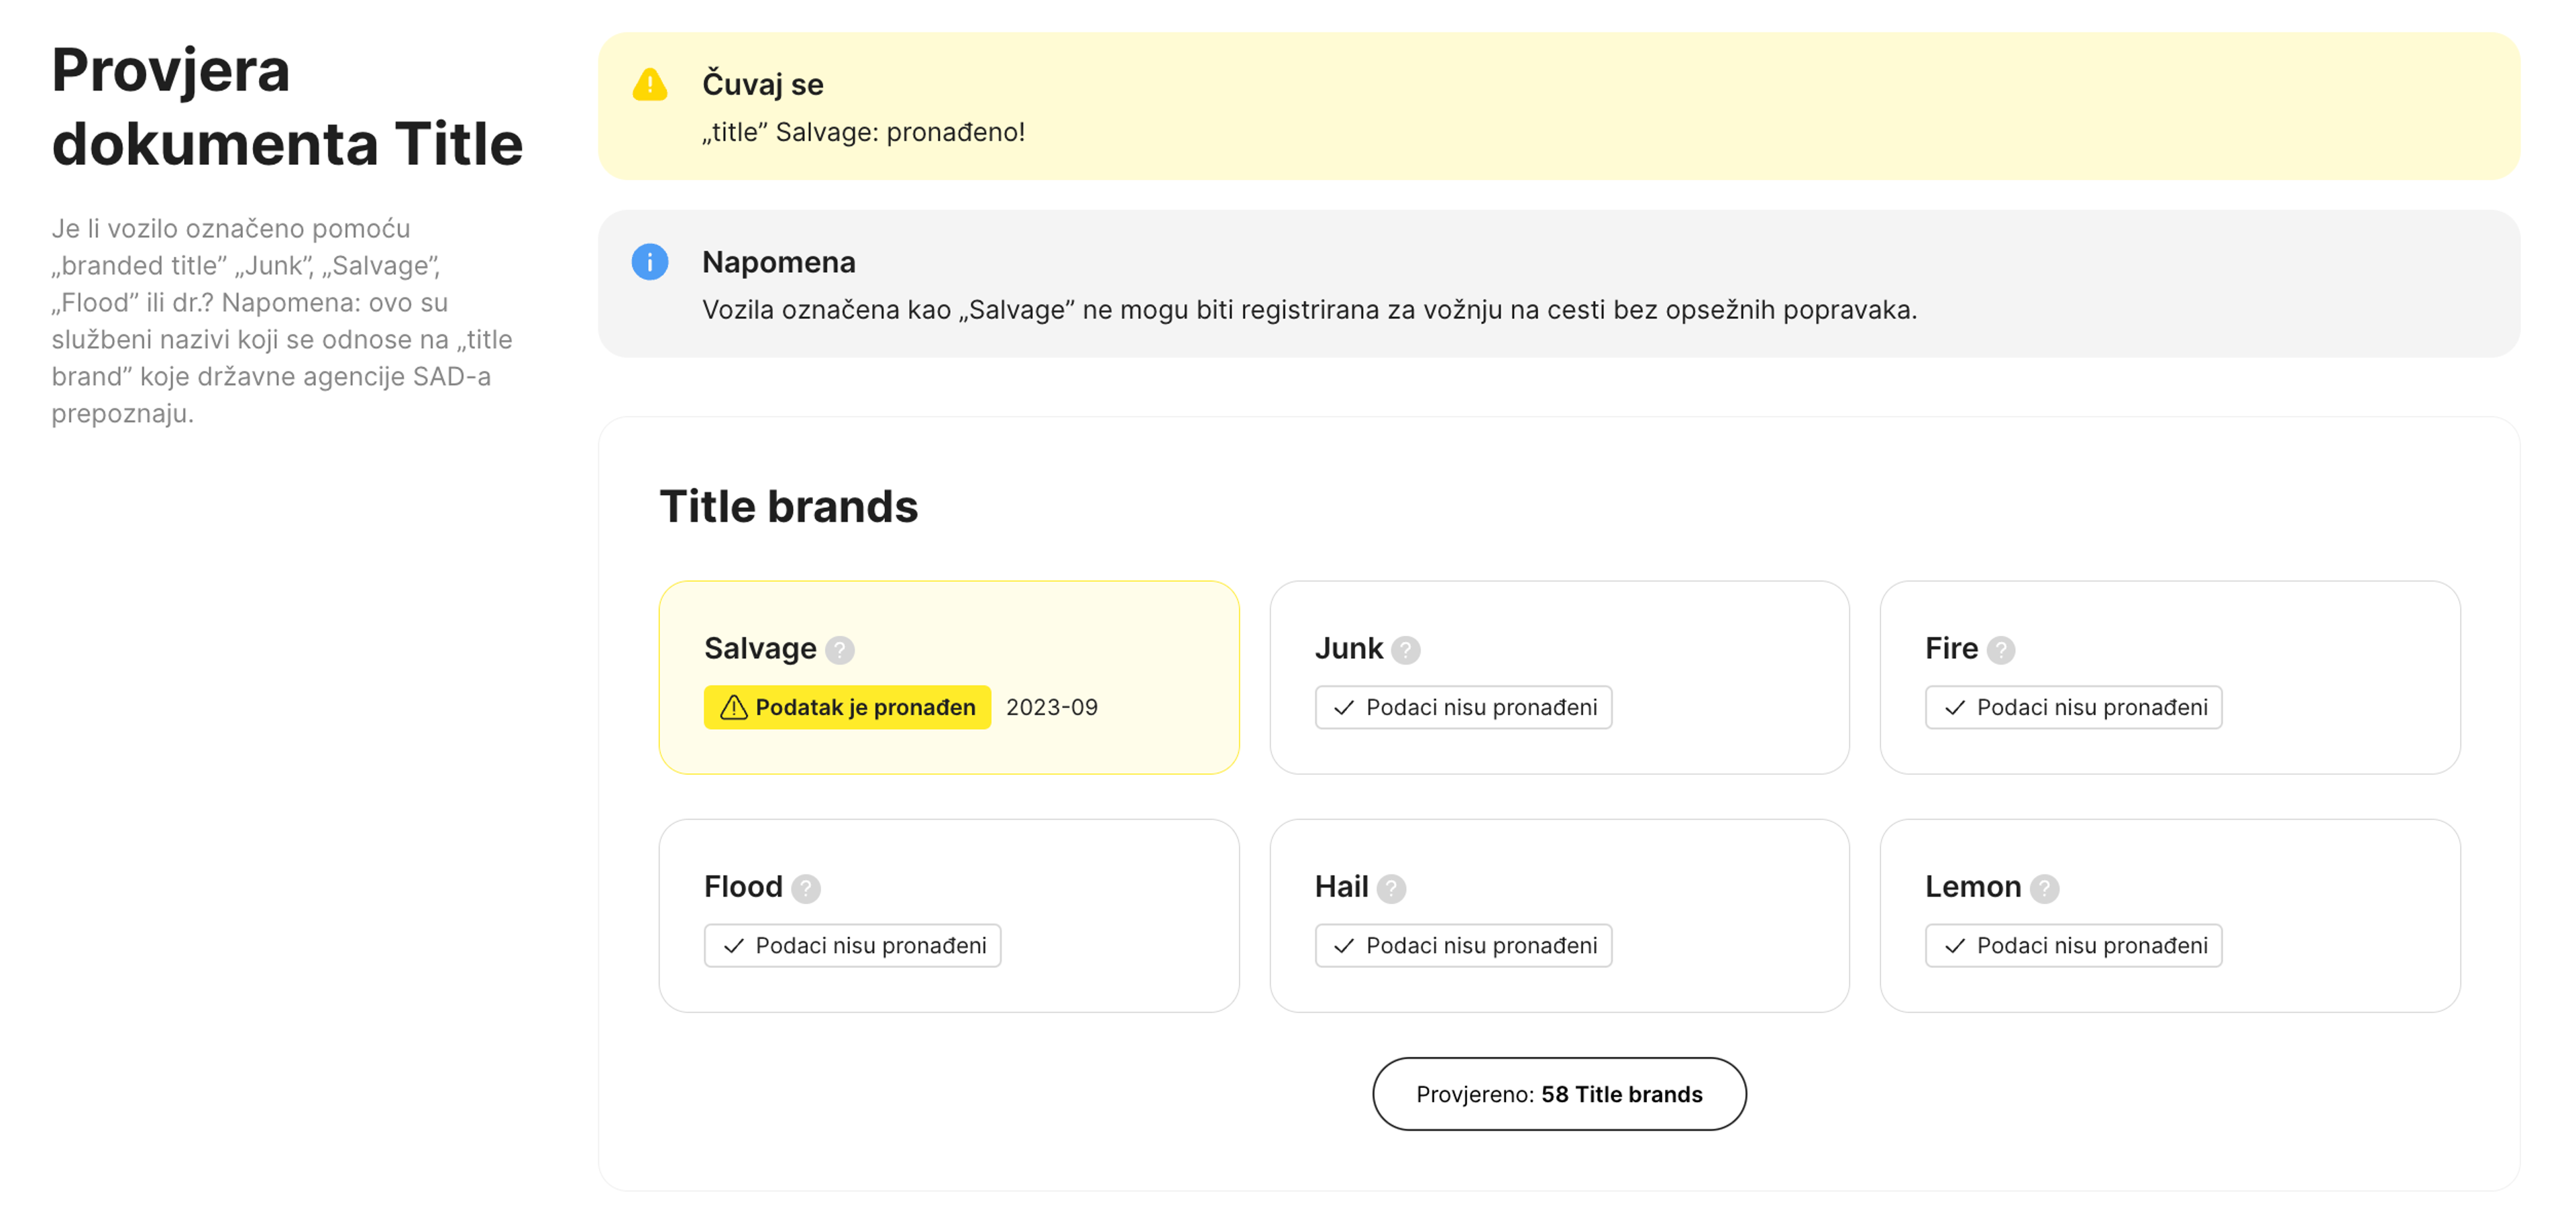Click the 2023-09 date in Salvage card

(x=1051, y=707)
